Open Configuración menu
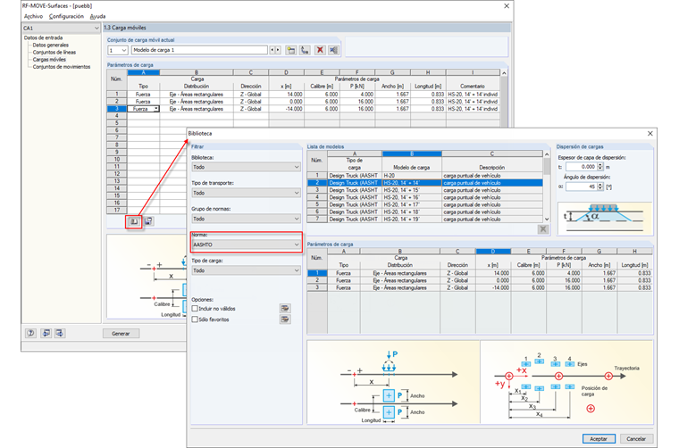The image size is (679, 448). [66, 16]
